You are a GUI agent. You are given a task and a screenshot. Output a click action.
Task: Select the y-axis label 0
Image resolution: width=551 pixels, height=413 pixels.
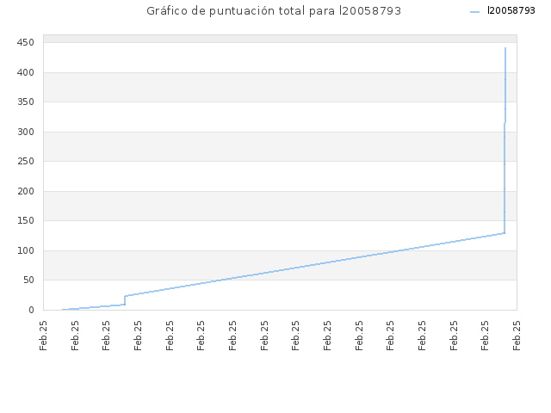click(x=32, y=310)
